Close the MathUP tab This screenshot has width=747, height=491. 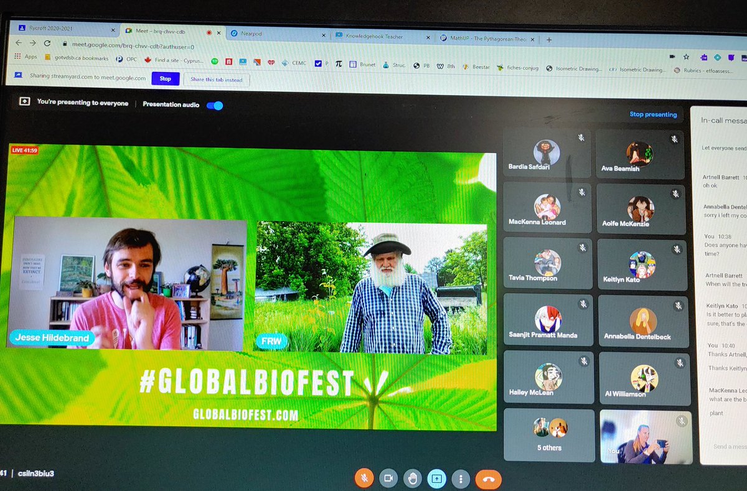pyautogui.click(x=533, y=39)
